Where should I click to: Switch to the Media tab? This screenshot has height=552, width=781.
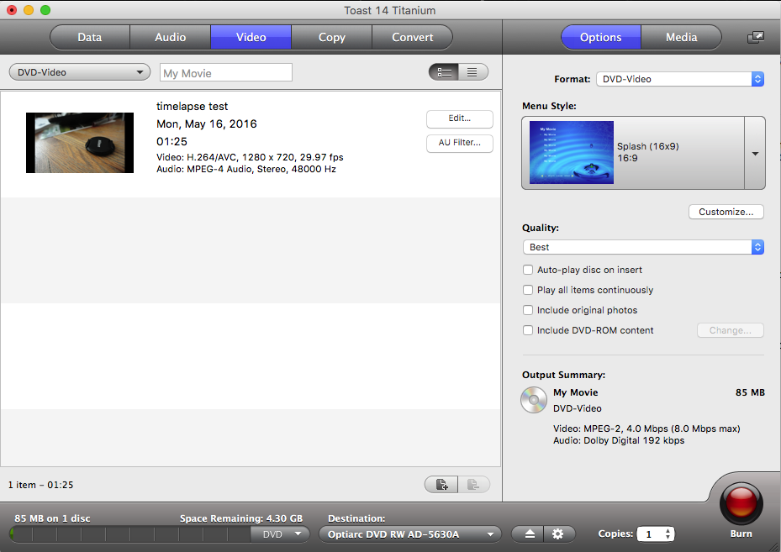682,37
